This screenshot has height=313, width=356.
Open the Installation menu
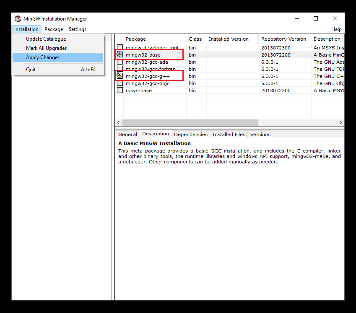tap(26, 29)
